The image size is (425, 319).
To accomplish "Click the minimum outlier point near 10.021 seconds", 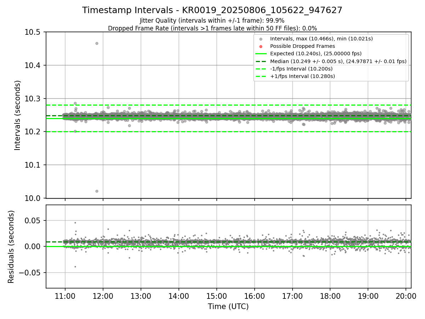I will tap(97, 191).
